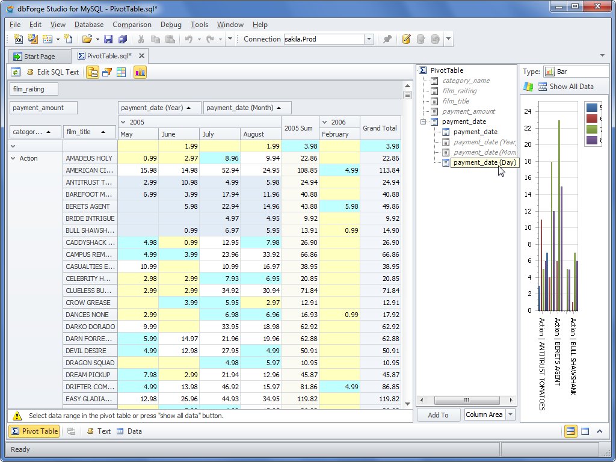Close the PivotTable.sql tab
The width and height of the screenshot is (616, 462).
(141, 56)
